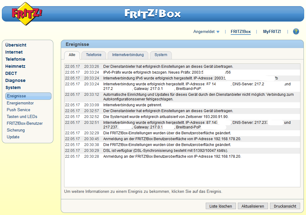Select the 20:32:51 Internetverbindung hergestellt event

click(182, 125)
